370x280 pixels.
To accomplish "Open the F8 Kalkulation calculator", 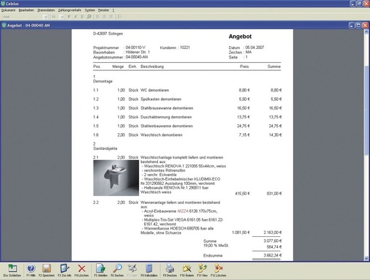I will coord(149,268).
